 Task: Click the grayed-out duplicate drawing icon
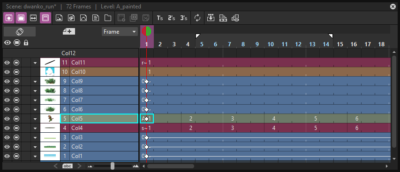(x=134, y=18)
